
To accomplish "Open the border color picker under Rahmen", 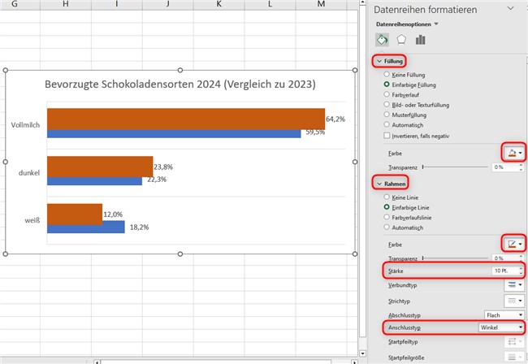I will pos(513,243).
